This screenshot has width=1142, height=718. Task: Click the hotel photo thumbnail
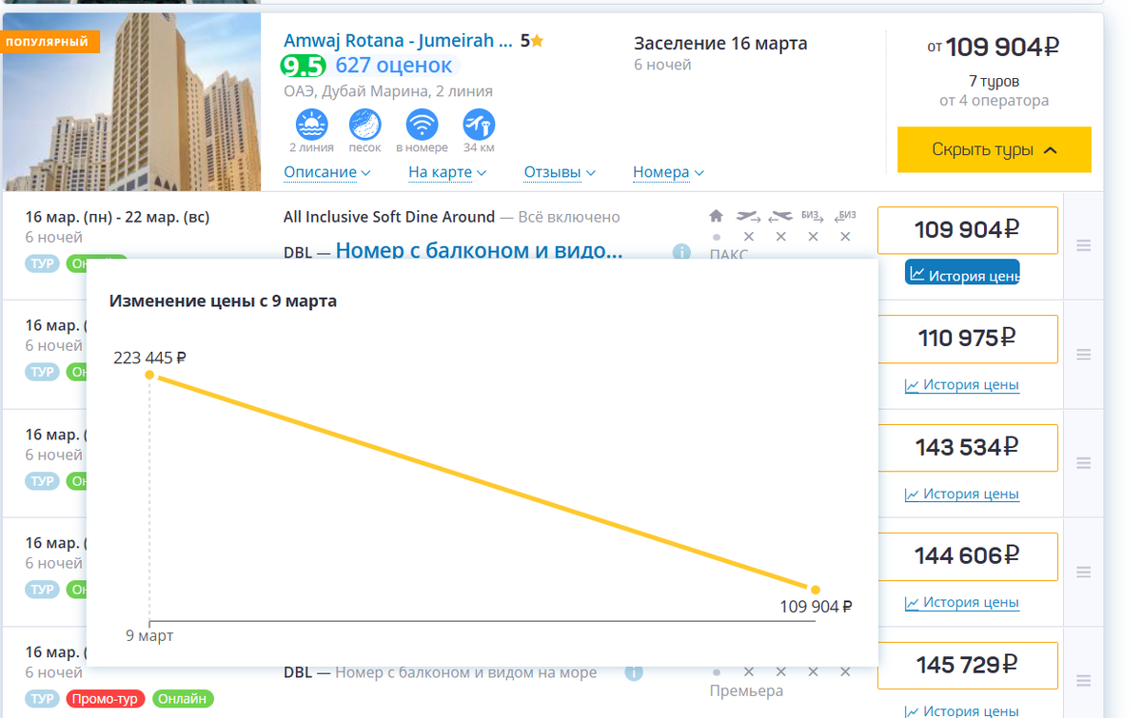131,102
